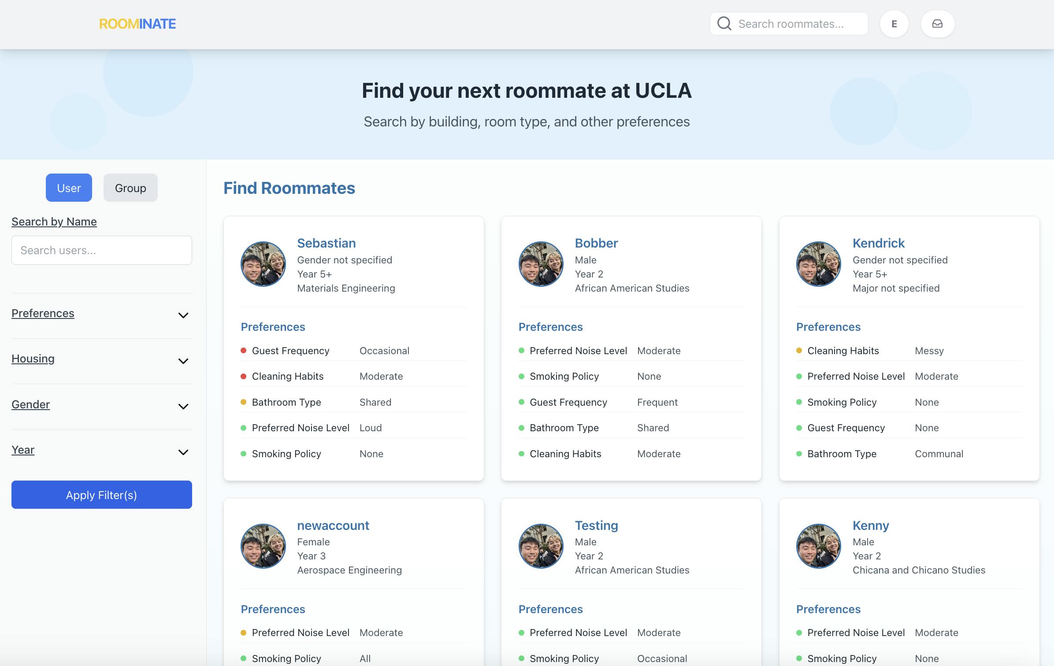Click the Gender filter heading
Viewport: 1054px width, 666px height.
(30, 404)
